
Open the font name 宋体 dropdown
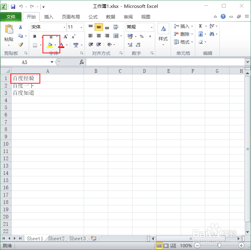click(64, 27)
